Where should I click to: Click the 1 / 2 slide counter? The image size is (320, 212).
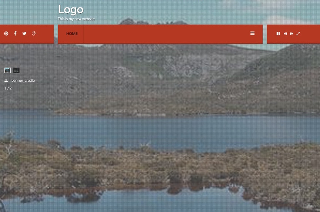coord(8,88)
